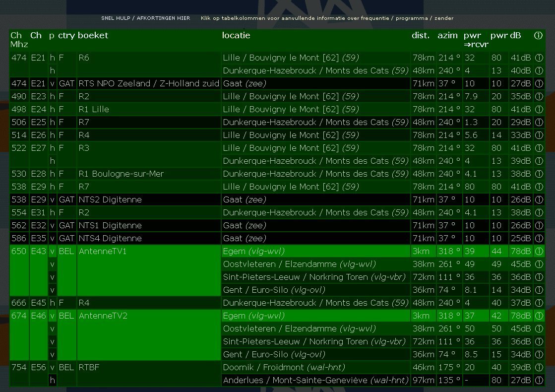The image size is (555, 392).
Task: Open info icon for R1 Lille row
Action: pyautogui.click(x=539, y=110)
